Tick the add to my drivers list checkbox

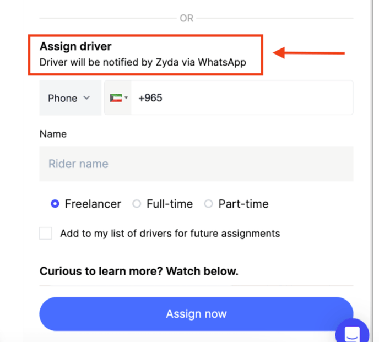(x=45, y=234)
